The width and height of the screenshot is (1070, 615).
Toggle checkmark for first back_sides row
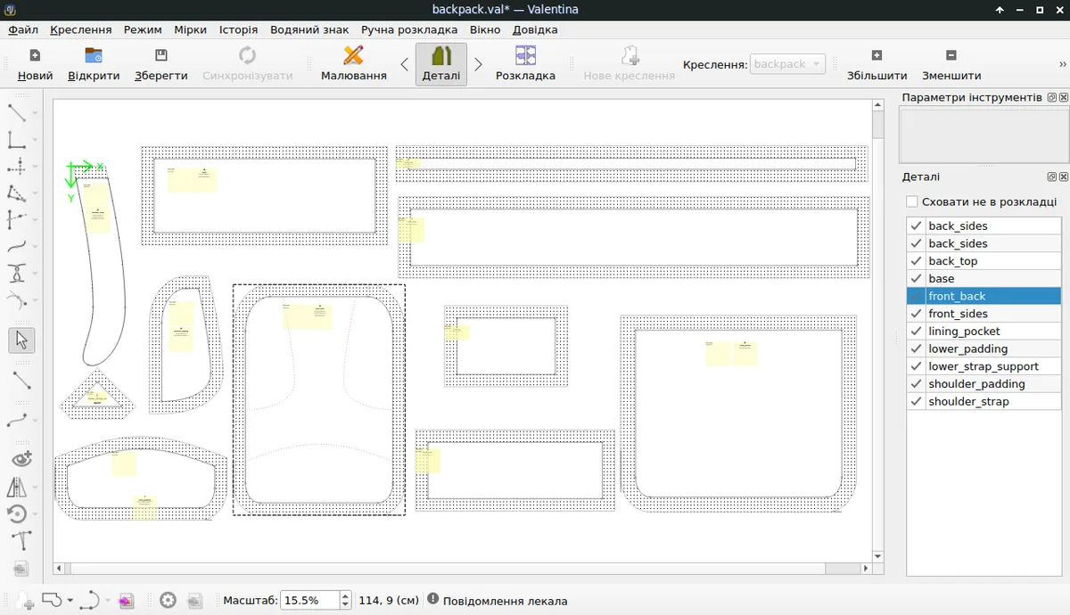916,225
